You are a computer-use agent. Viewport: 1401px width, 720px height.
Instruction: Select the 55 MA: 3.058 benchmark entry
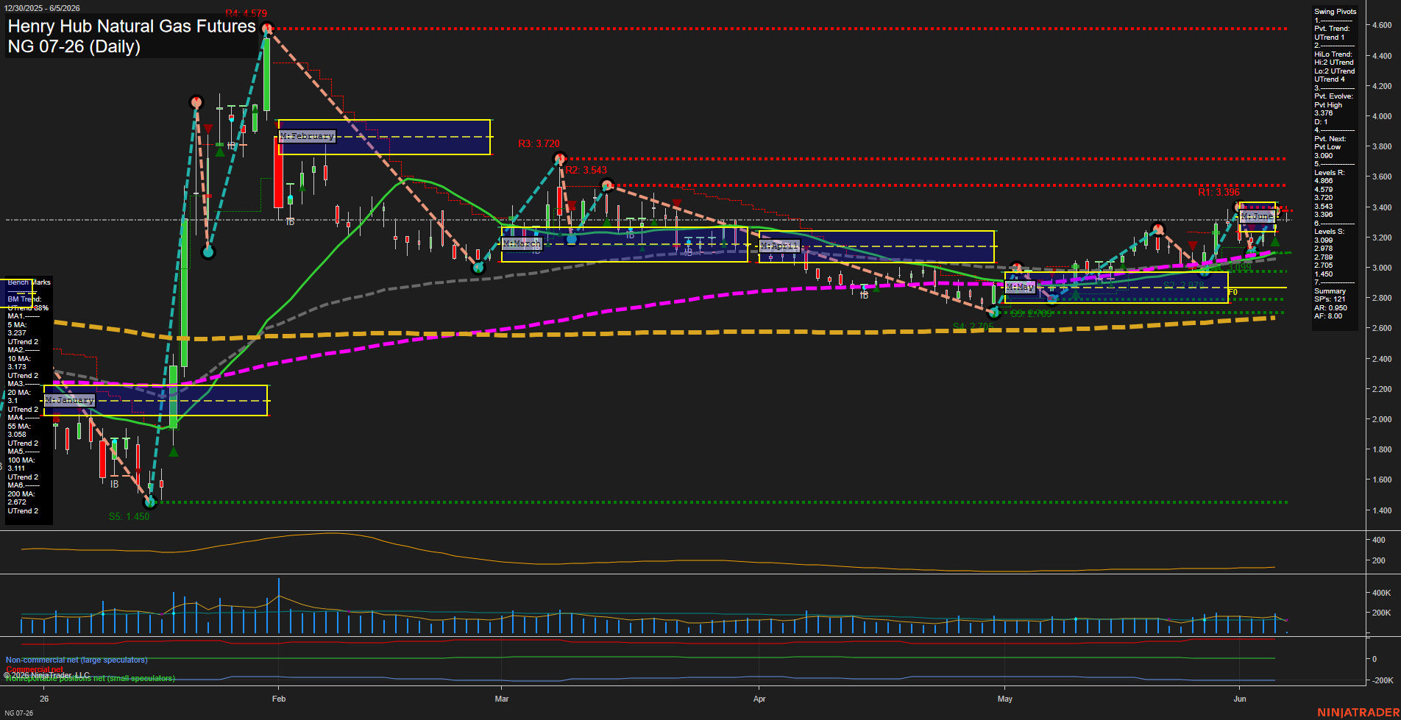[20, 430]
